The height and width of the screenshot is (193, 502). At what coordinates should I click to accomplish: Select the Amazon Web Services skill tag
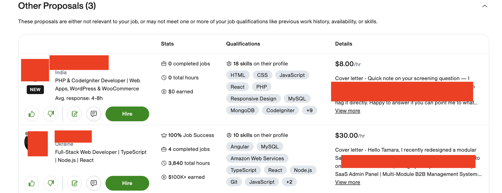click(257, 158)
